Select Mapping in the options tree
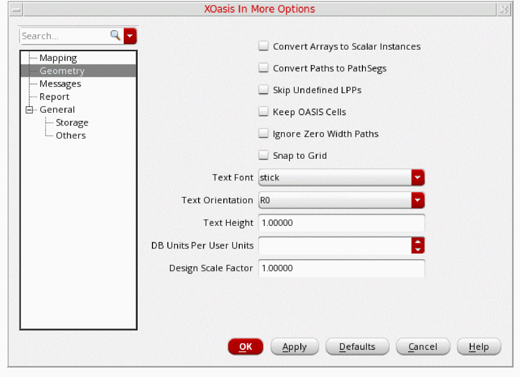The height and width of the screenshot is (377, 520). click(x=58, y=58)
